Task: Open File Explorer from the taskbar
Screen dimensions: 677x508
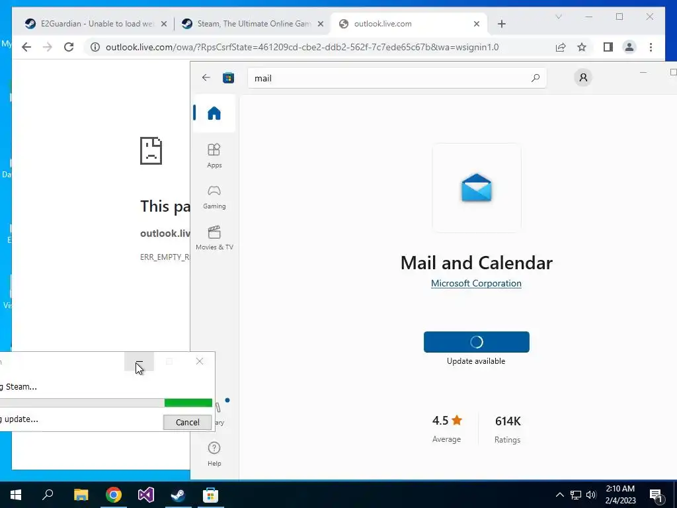Action: 81,495
